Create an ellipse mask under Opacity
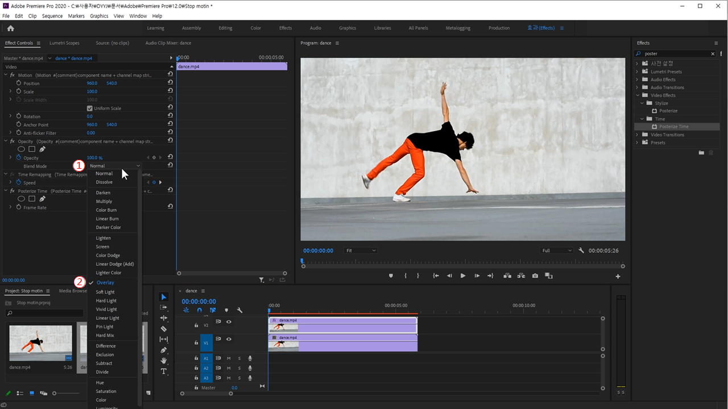 [x=22, y=149]
